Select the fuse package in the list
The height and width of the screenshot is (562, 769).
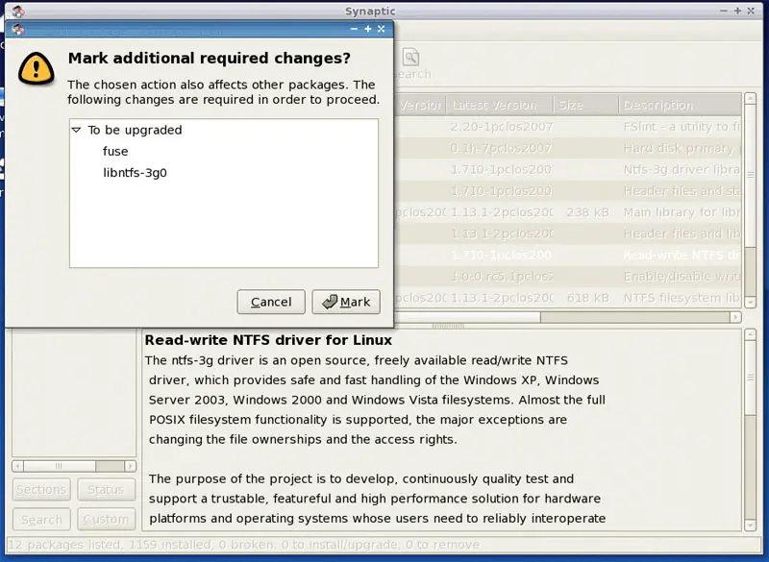tap(115, 151)
